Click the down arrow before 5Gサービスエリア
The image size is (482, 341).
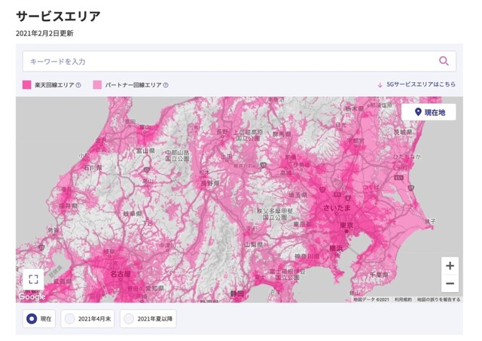(x=380, y=85)
